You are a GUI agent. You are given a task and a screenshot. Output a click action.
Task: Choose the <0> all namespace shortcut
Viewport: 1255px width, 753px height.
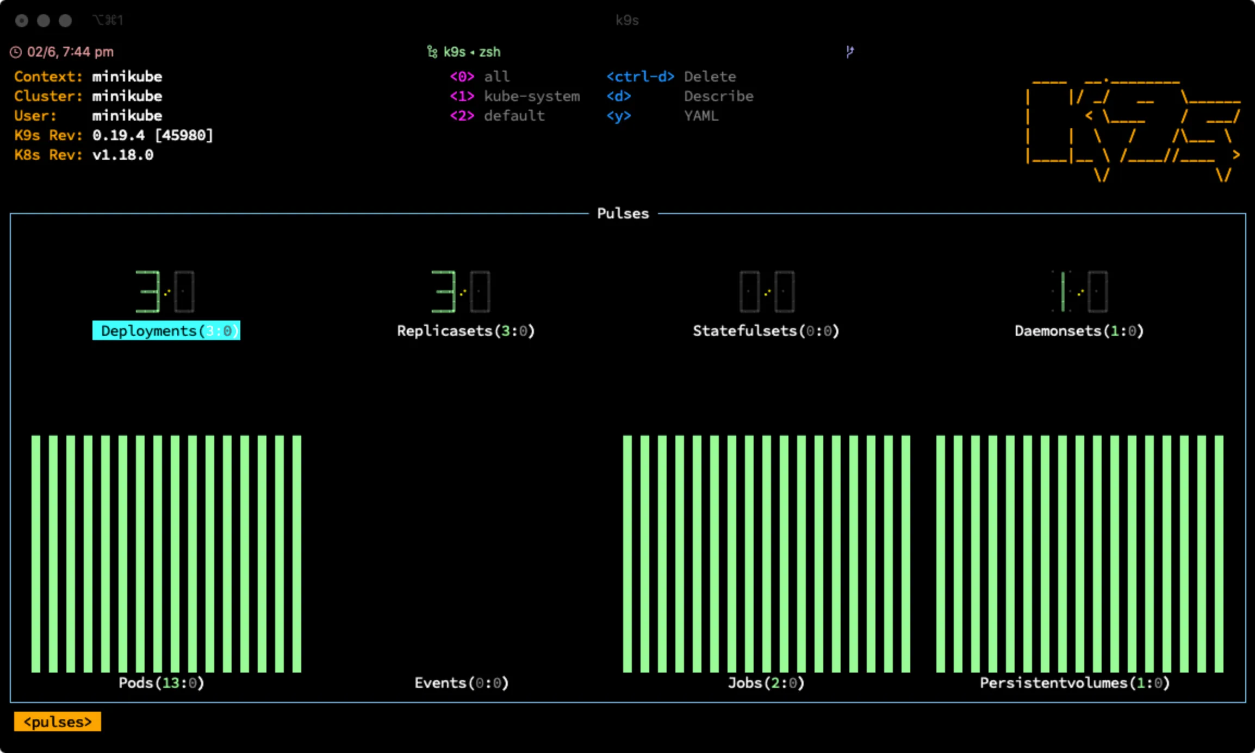coord(480,77)
